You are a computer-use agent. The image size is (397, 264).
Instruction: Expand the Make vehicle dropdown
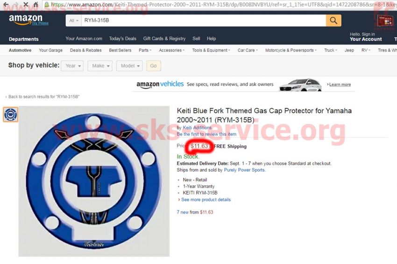[100, 66]
